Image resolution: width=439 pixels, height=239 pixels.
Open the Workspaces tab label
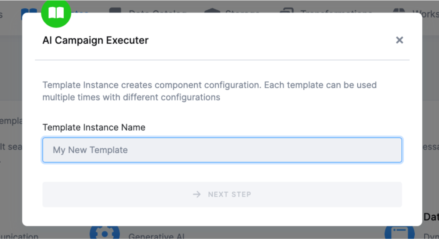point(425,11)
